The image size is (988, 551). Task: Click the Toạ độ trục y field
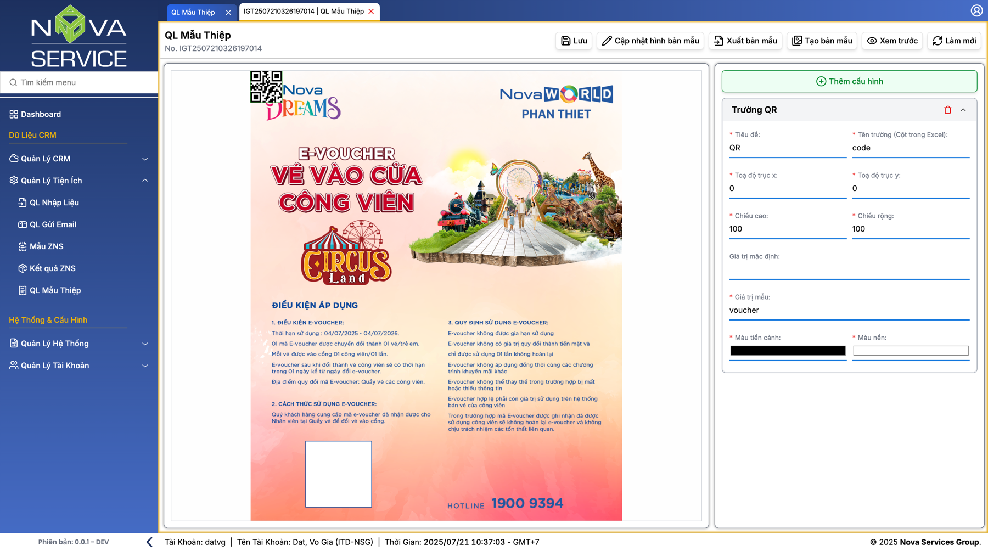pyautogui.click(x=911, y=189)
